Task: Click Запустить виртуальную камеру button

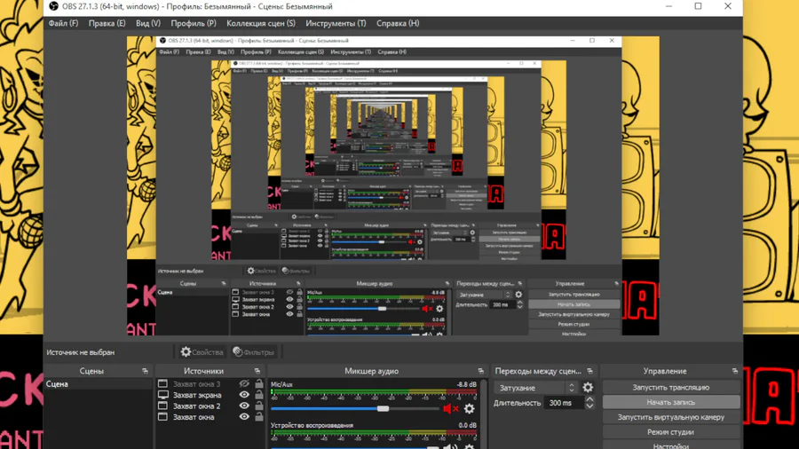Action: pyautogui.click(x=670, y=417)
